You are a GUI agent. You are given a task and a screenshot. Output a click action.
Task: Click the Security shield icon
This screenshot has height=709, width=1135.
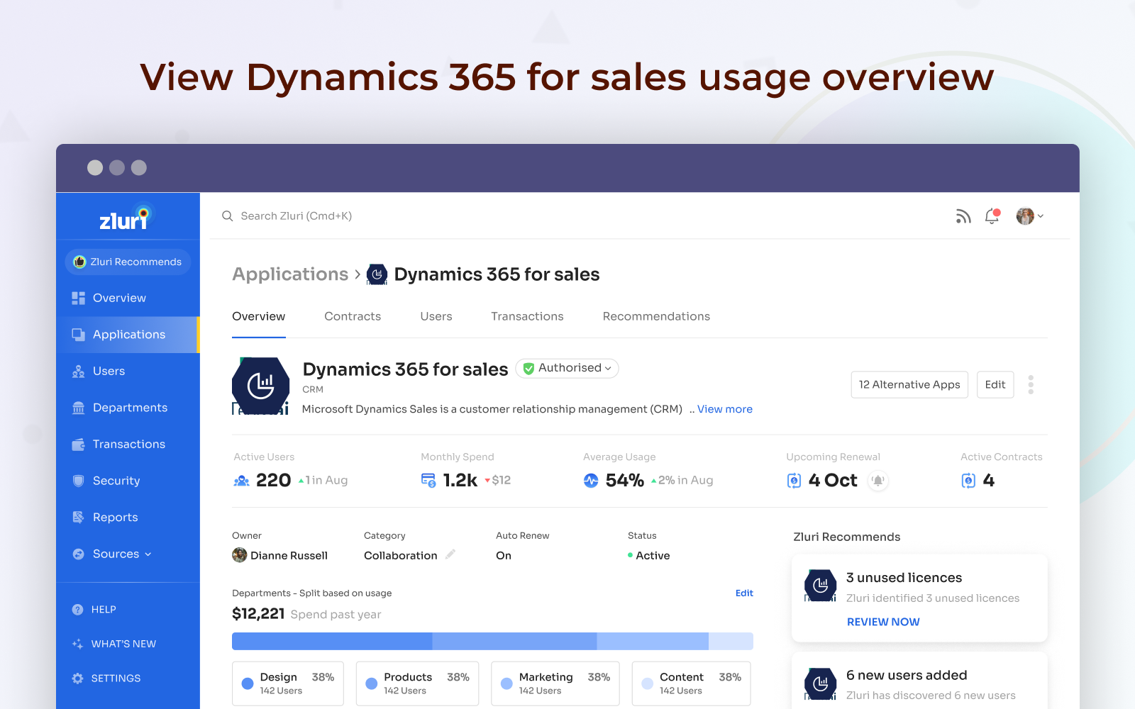[x=78, y=481]
